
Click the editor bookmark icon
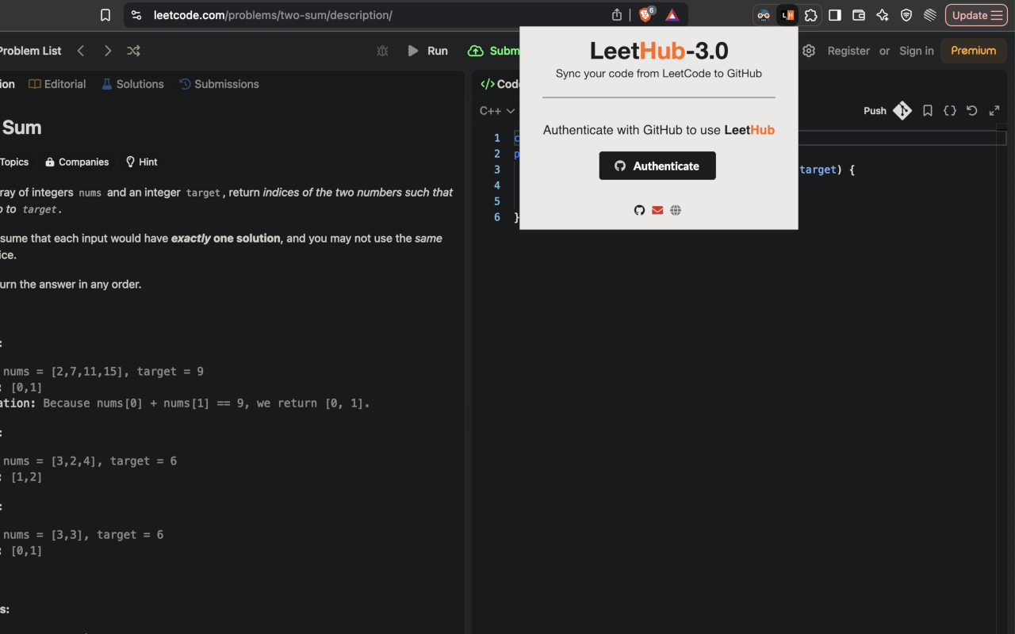click(x=928, y=111)
